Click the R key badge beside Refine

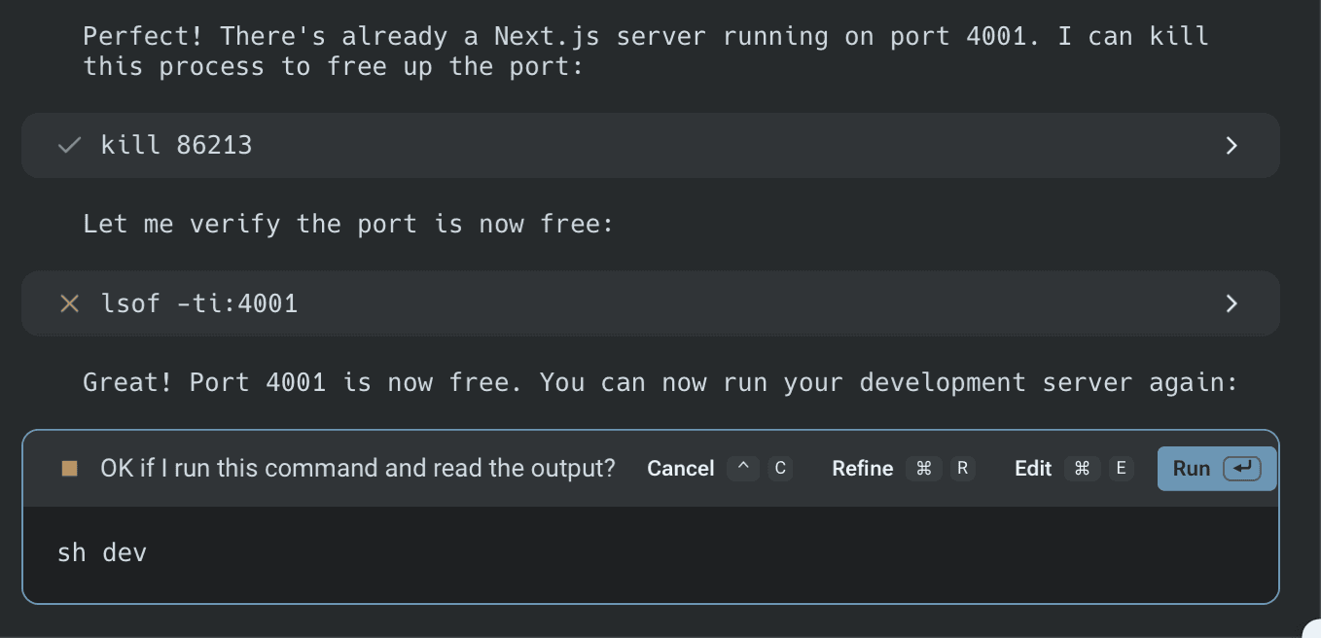point(962,469)
